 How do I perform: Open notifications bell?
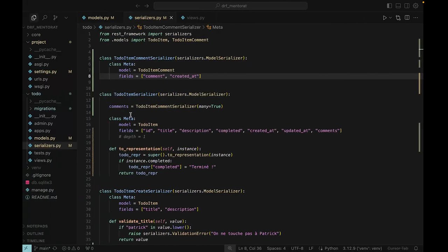pyautogui.click(x=416, y=248)
